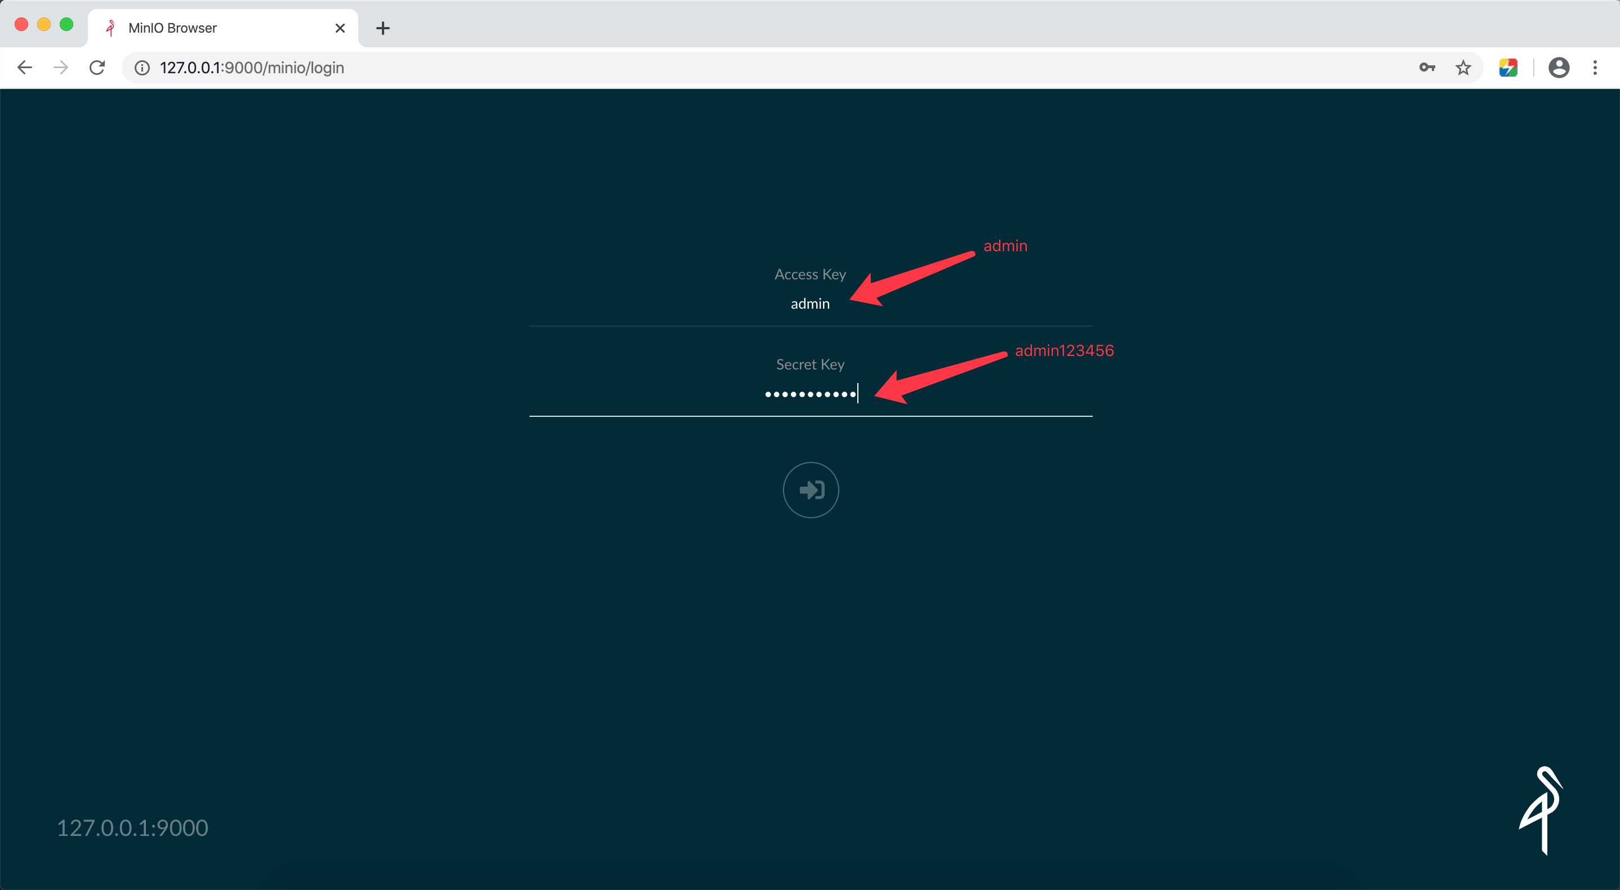Bookmark this page with the star icon
Screen dimensions: 1620x890
pos(1463,67)
